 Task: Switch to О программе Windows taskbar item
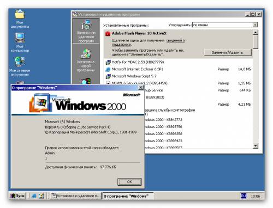pos(128,196)
